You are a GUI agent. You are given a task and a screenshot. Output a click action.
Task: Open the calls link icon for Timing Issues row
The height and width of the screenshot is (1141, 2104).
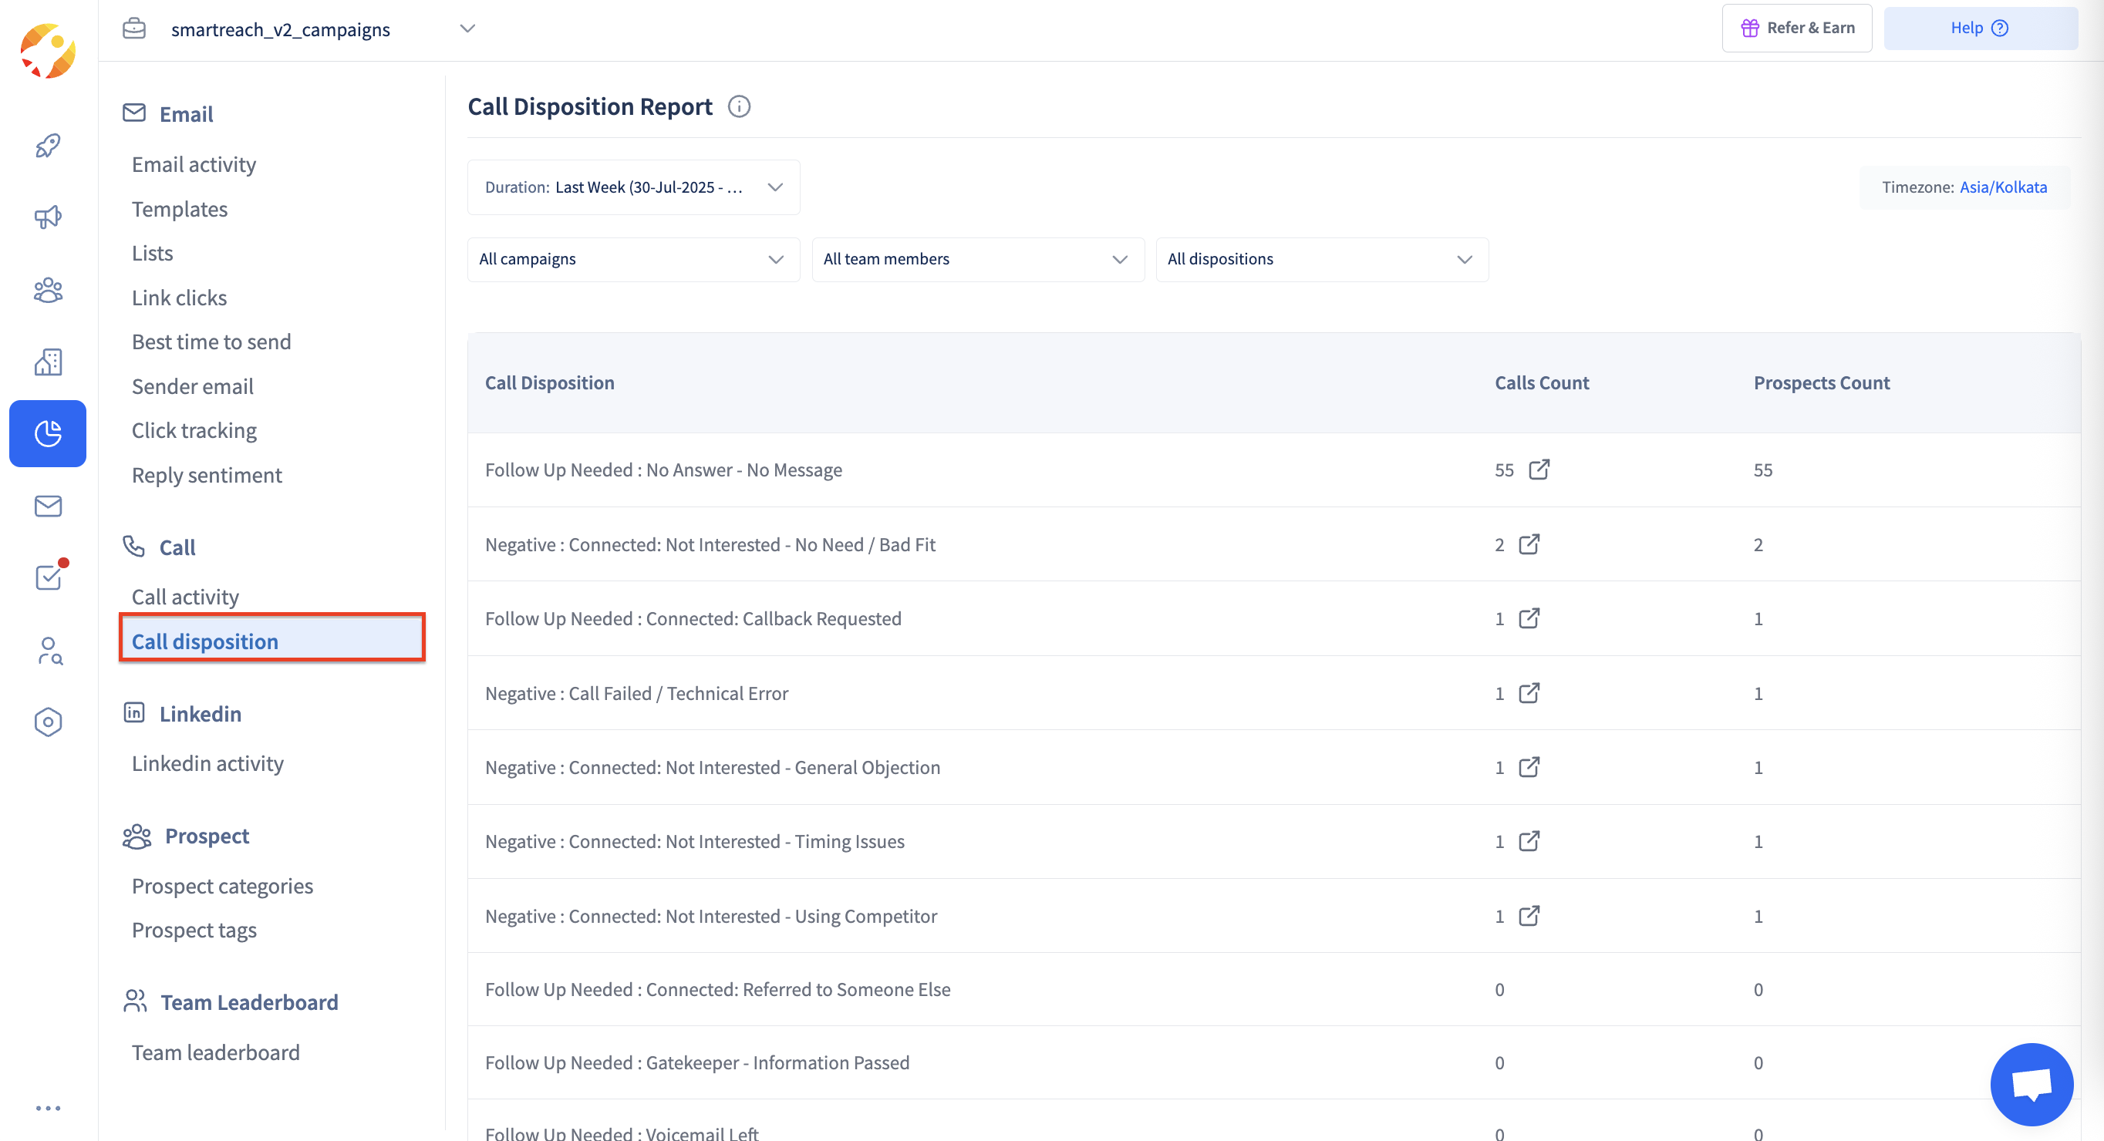[x=1529, y=840]
